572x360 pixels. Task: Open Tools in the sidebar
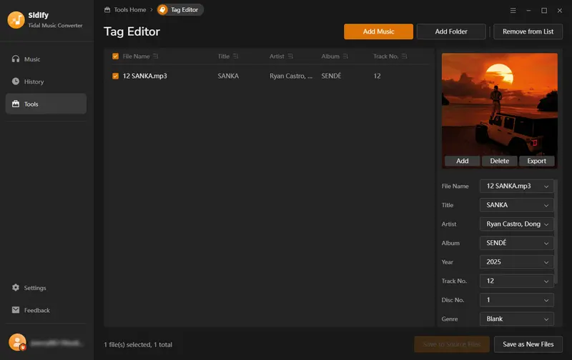tap(46, 104)
